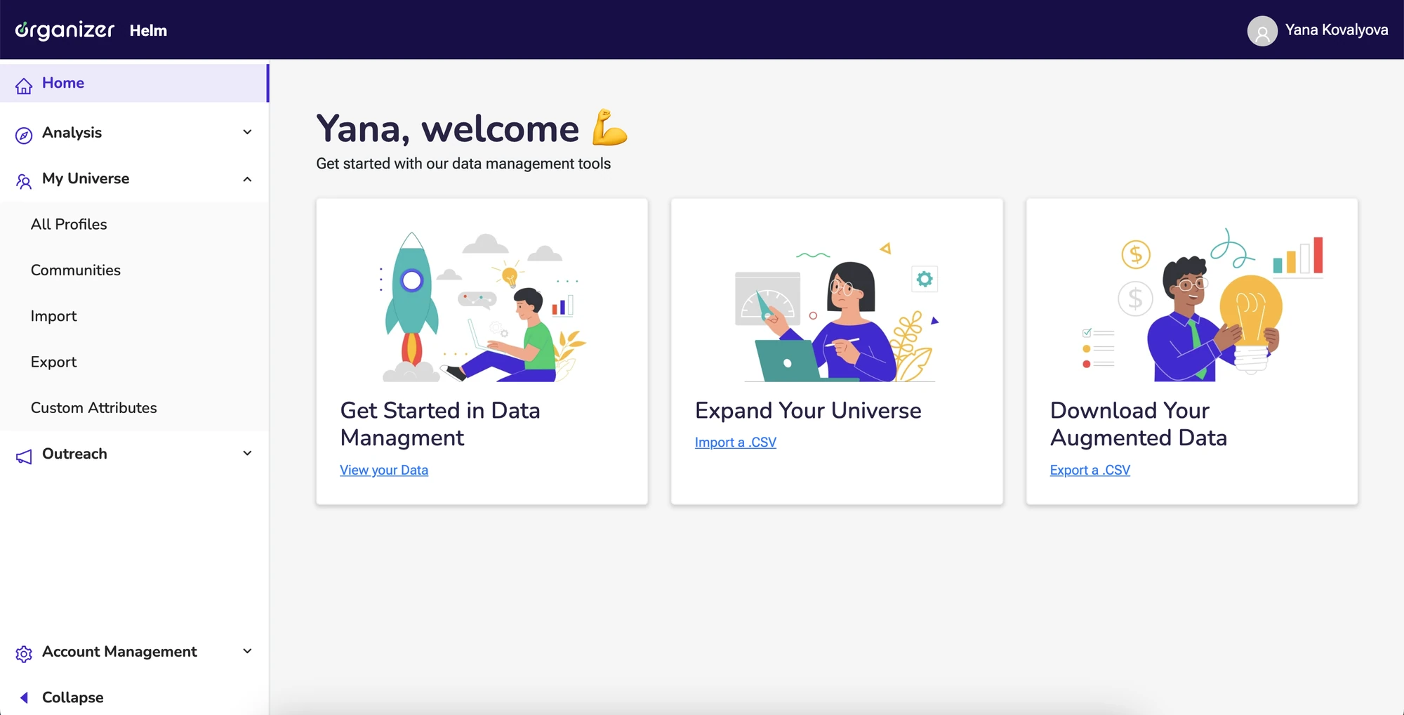Select Import in sidebar
Image resolution: width=1404 pixels, height=715 pixels.
(53, 316)
